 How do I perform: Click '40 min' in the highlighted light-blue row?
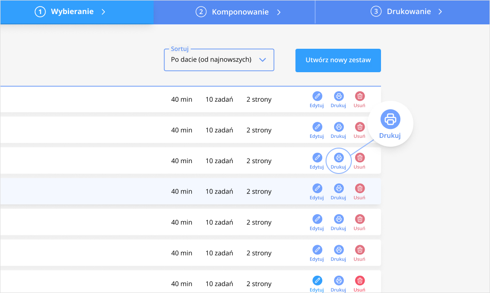[x=181, y=191]
